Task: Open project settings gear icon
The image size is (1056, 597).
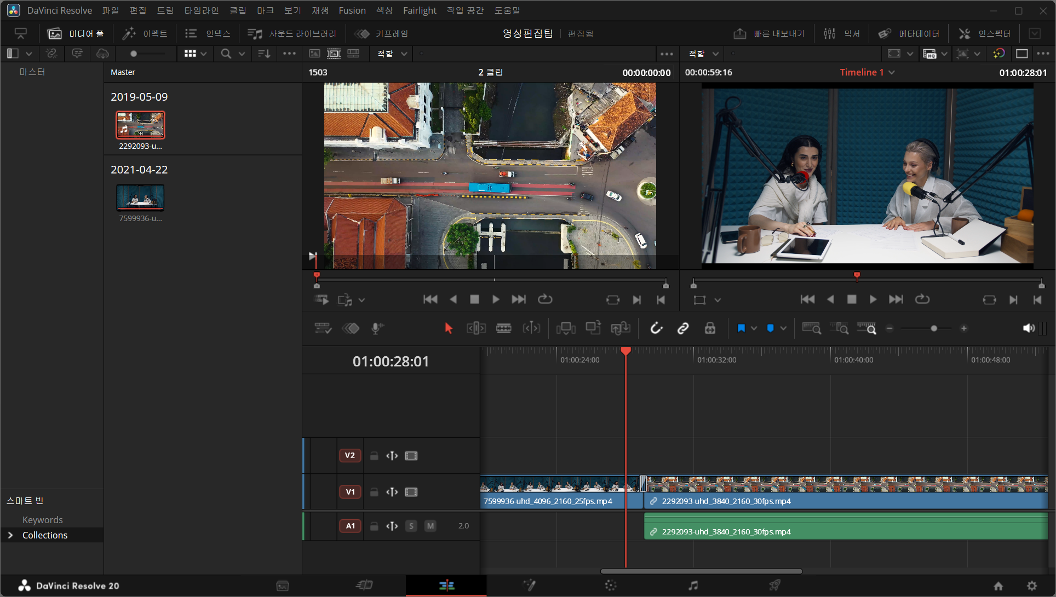Action: coord(1031,586)
